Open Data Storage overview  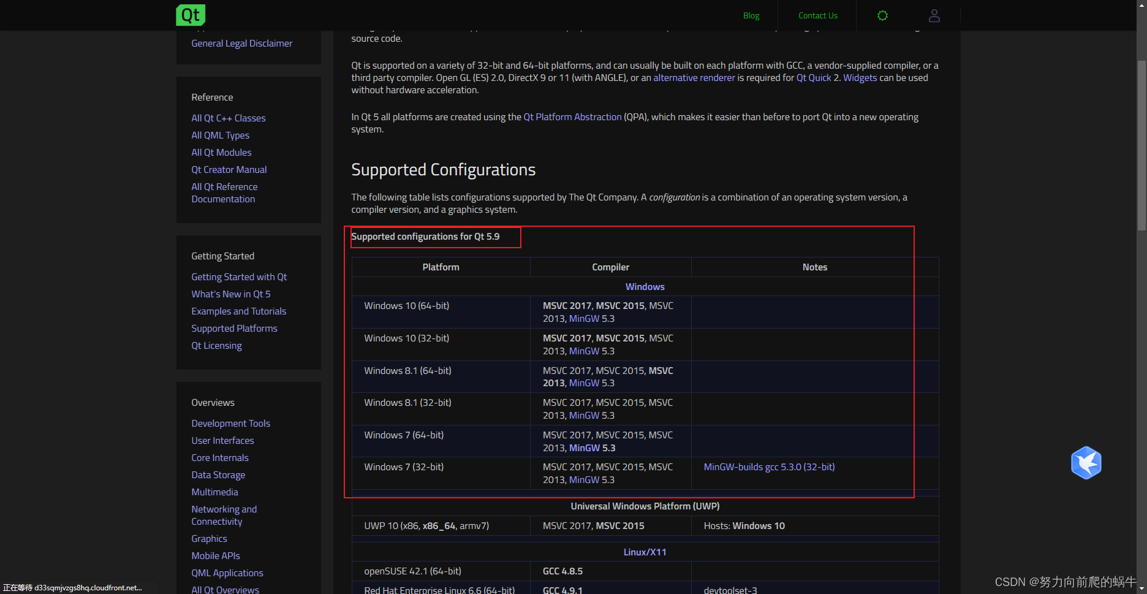(218, 475)
